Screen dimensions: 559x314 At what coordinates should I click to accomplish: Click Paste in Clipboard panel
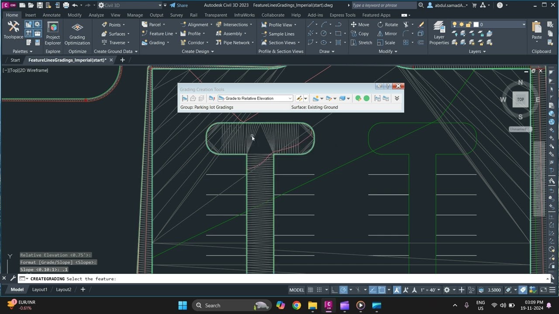[537, 30]
